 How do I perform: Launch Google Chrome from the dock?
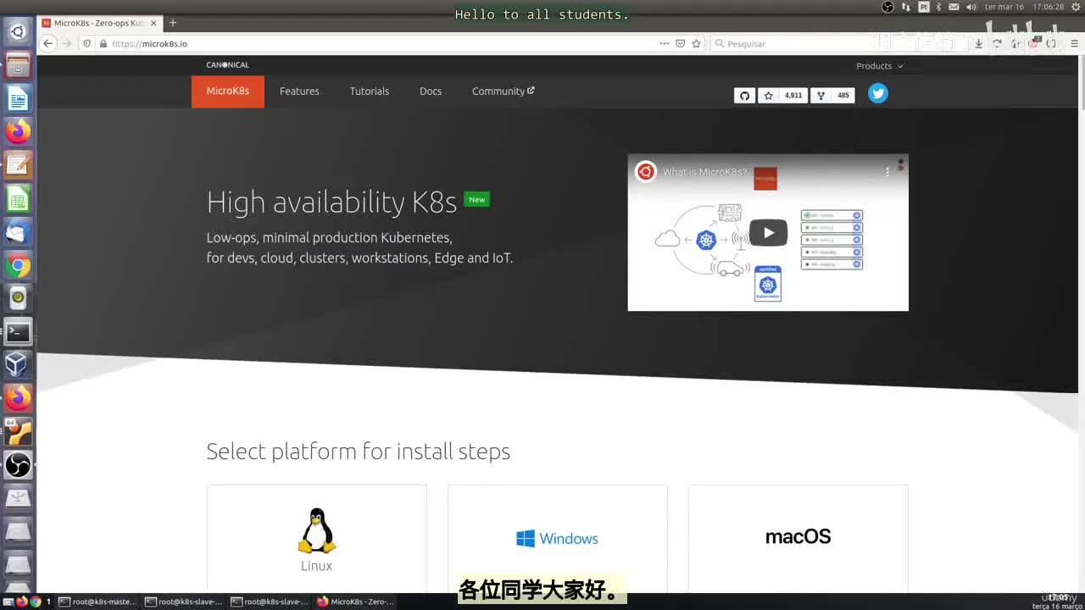click(18, 266)
